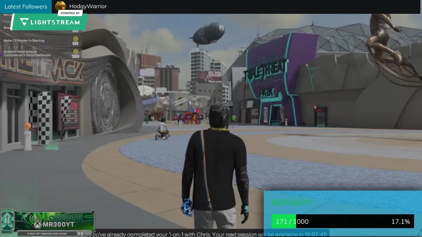Click the Powered By tag
Image resolution: width=422 pixels, height=237 pixels.
(x=70, y=13)
